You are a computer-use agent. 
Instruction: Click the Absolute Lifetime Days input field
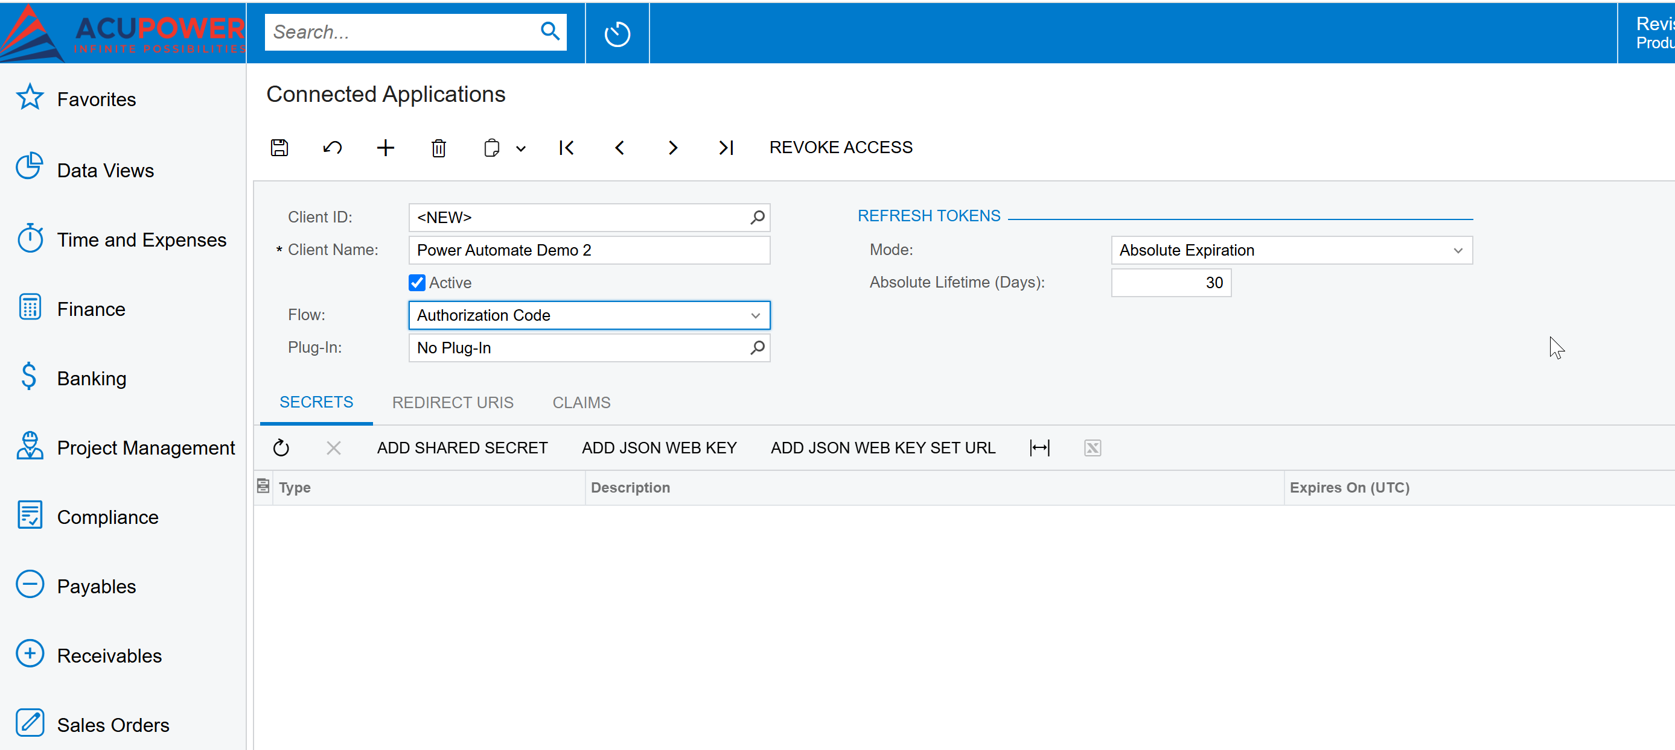pos(1171,283)
